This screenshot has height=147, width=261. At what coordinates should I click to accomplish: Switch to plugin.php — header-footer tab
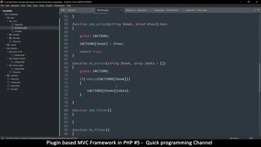[x=166, y=10]
